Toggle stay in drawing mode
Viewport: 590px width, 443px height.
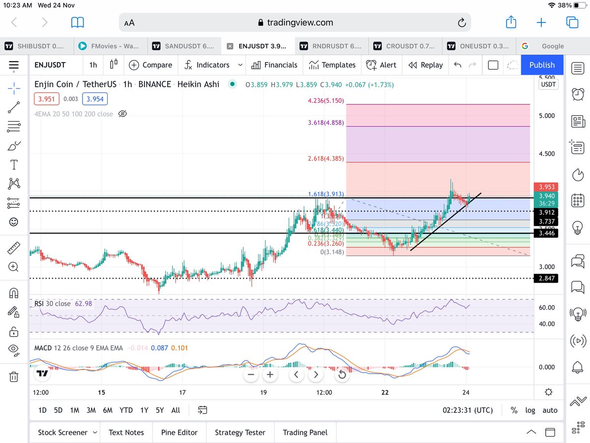pos(14,312)
